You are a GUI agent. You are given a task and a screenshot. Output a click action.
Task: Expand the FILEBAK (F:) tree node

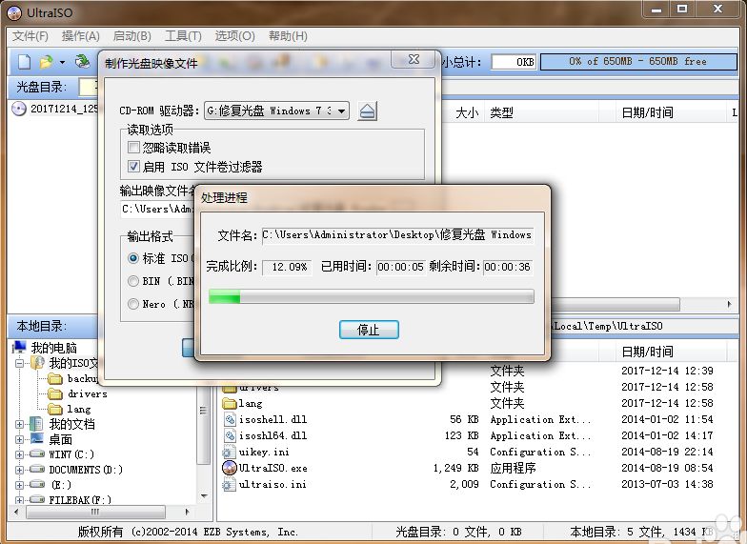coord(19,500)
